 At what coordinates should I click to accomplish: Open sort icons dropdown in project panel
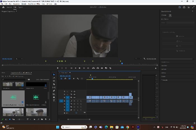tap(29, 119)
